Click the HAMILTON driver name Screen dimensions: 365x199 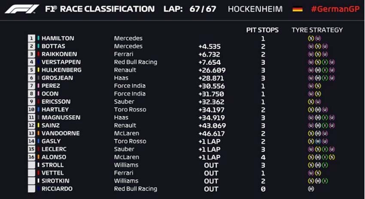pyautogui.click(x=58, y=38)
